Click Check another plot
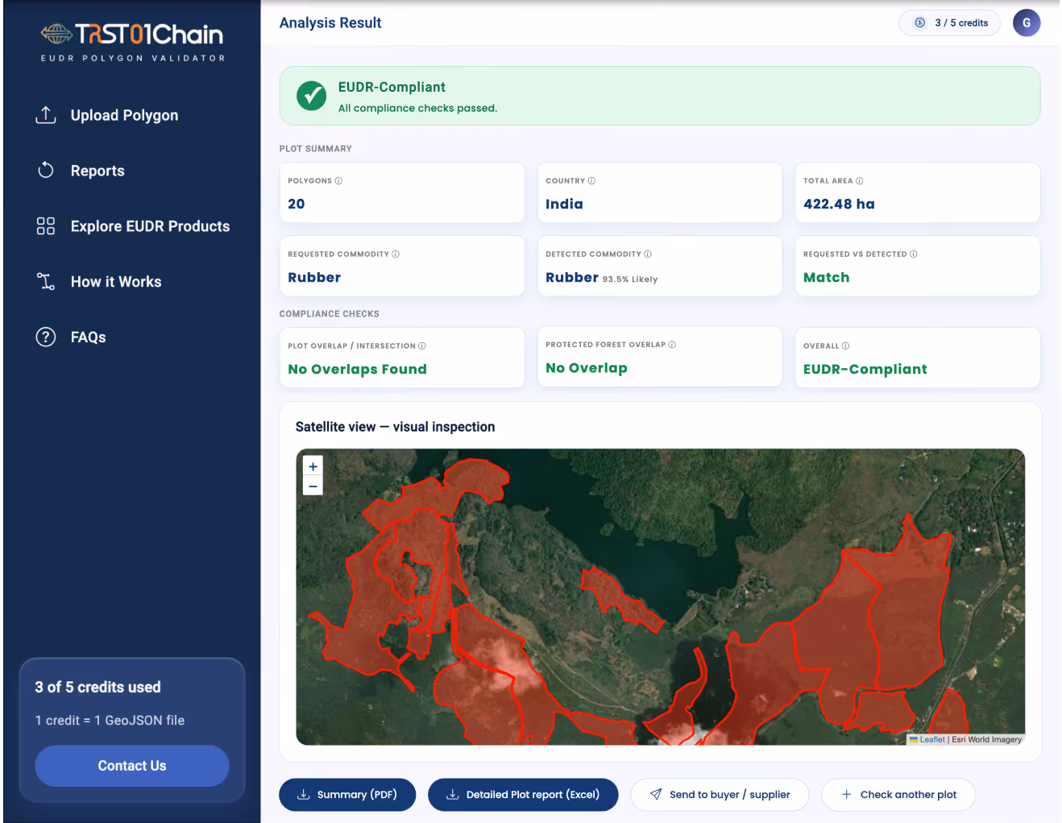The image size is (1062, 823). point(898,795)
